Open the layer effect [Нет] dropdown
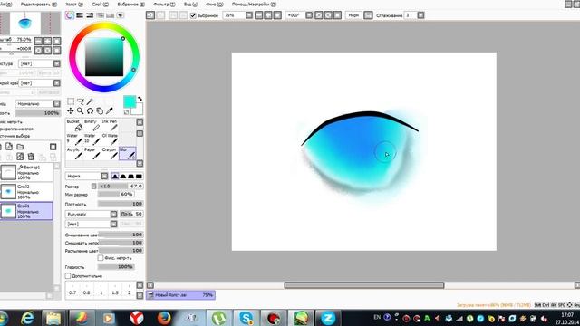 point(40,82)
